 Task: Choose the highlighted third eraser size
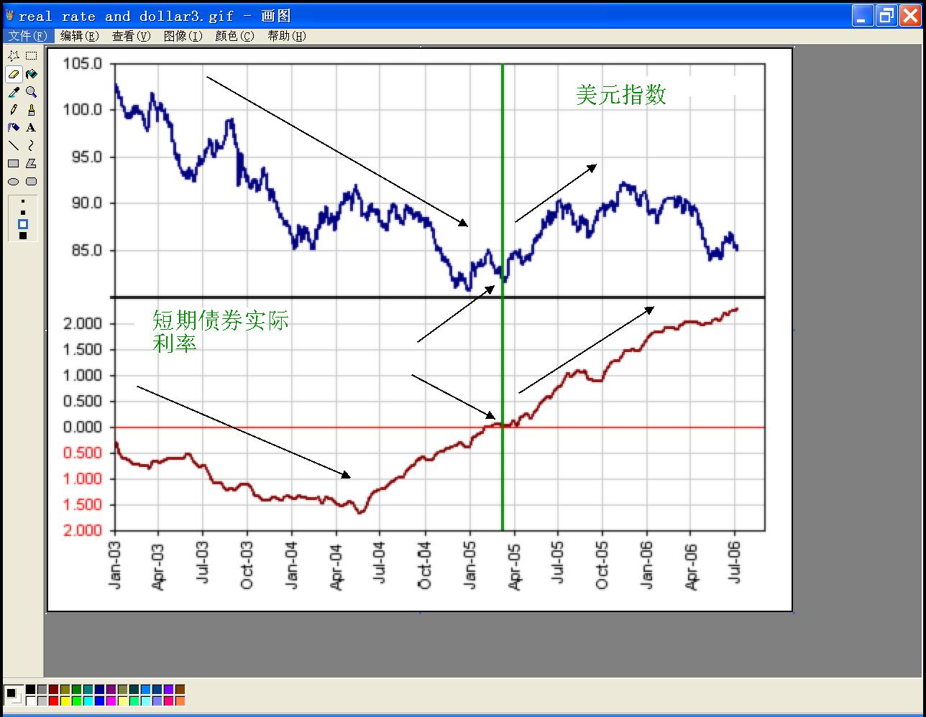pyautogui.click(x=23, y=224)
